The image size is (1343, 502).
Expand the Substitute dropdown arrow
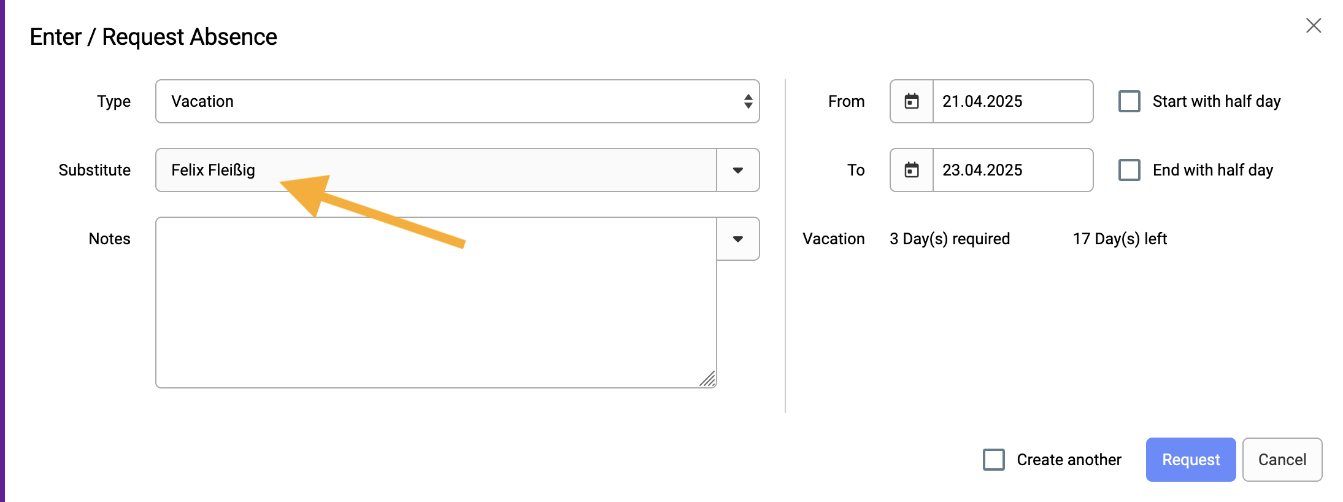738,170
